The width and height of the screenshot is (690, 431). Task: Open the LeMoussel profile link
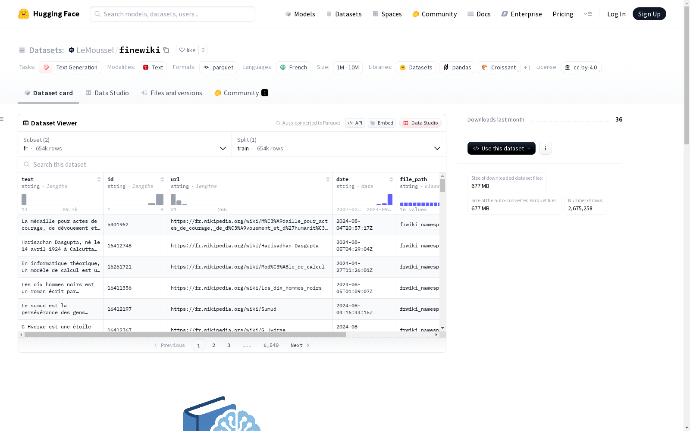pos(95,50)
